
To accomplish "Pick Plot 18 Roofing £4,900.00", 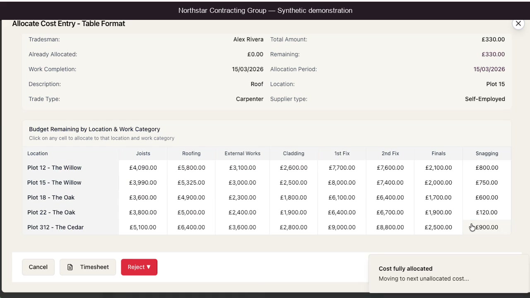I will pyautogui.click(x=191, y=197).
